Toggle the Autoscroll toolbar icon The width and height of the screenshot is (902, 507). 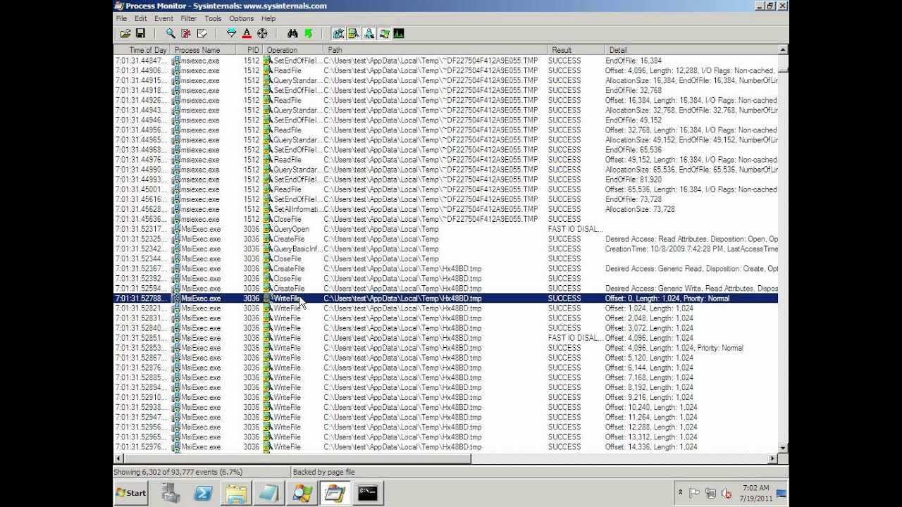point(186,33)
